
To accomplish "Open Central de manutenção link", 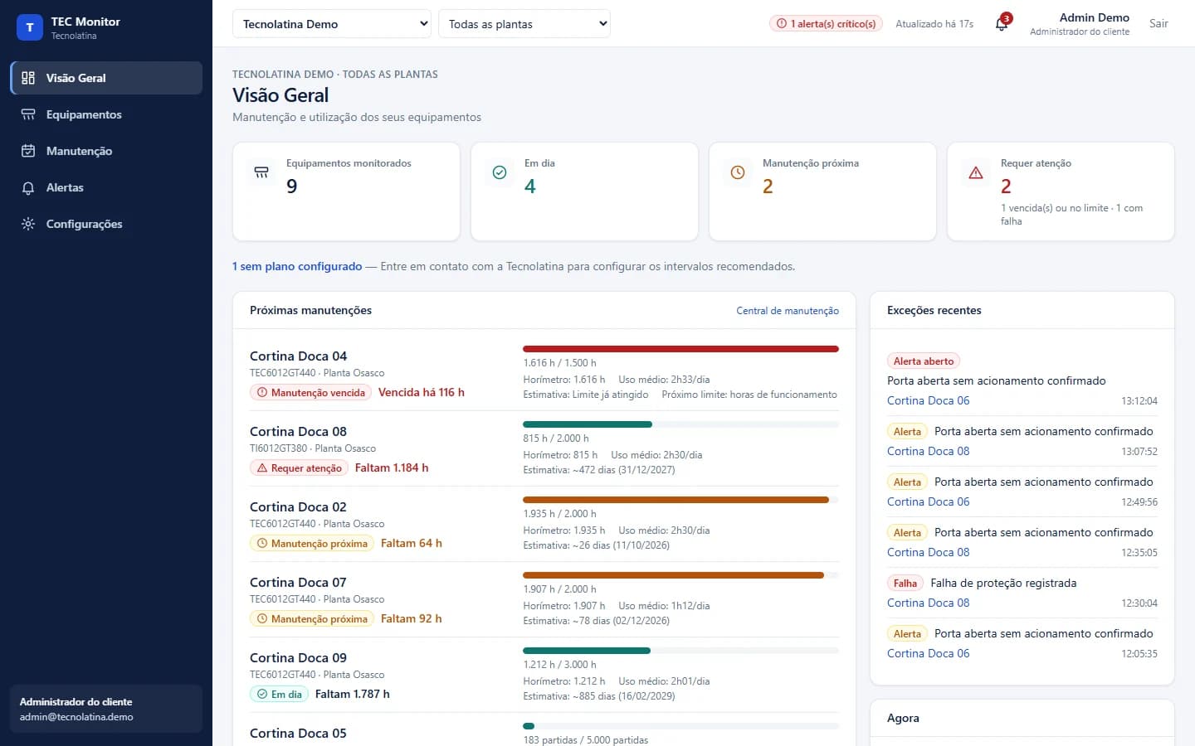I will pos(788,311).
